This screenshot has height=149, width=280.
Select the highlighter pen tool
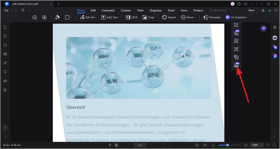(57, 17)
